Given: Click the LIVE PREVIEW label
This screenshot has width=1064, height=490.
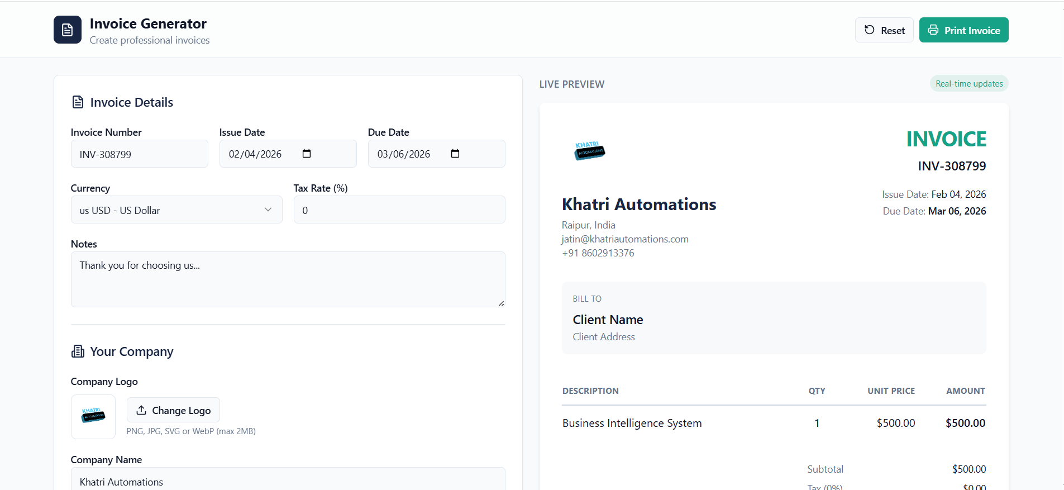Looking at the screenshot, I should 572,84.
